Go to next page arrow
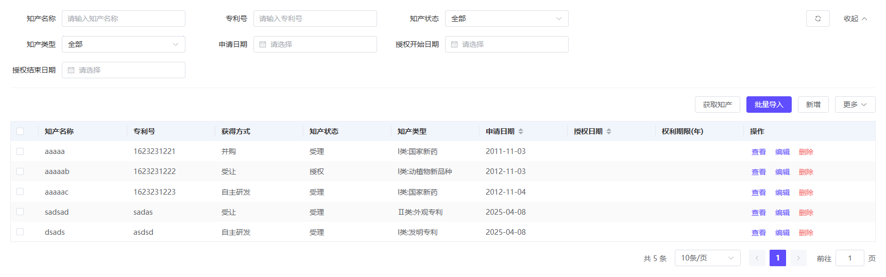Image resolution: width=886 pixels, height=277 pixels. pos(798,258)
